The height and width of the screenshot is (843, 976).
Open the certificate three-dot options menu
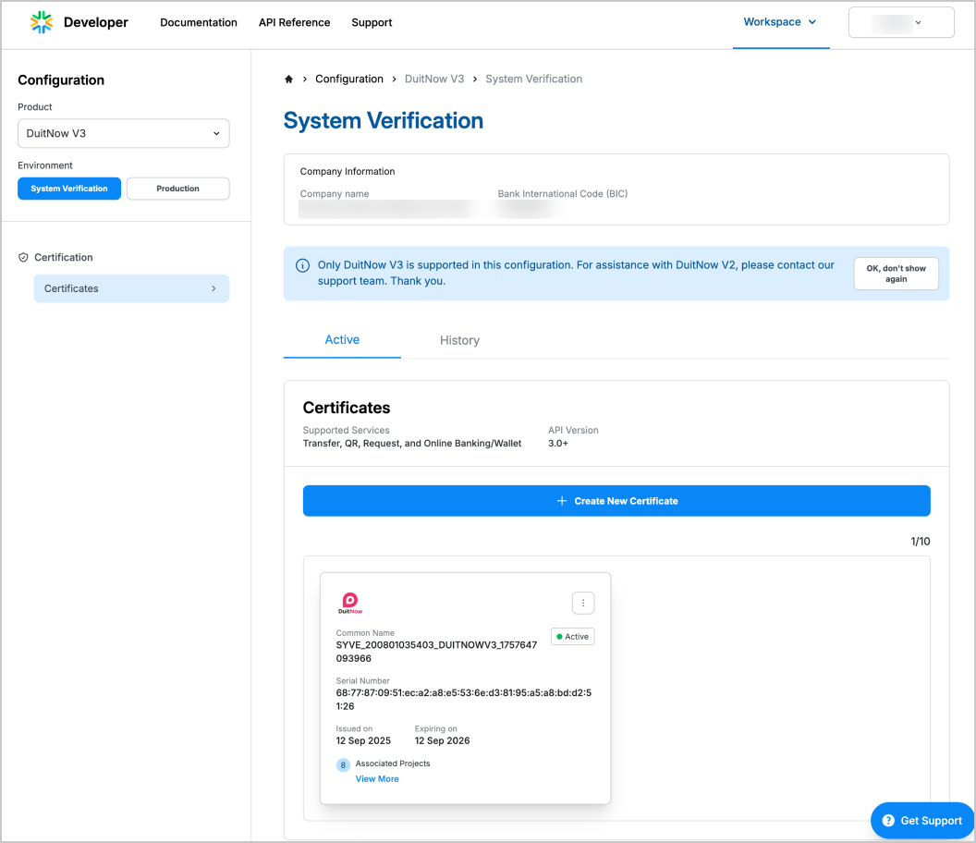(583, 603)
